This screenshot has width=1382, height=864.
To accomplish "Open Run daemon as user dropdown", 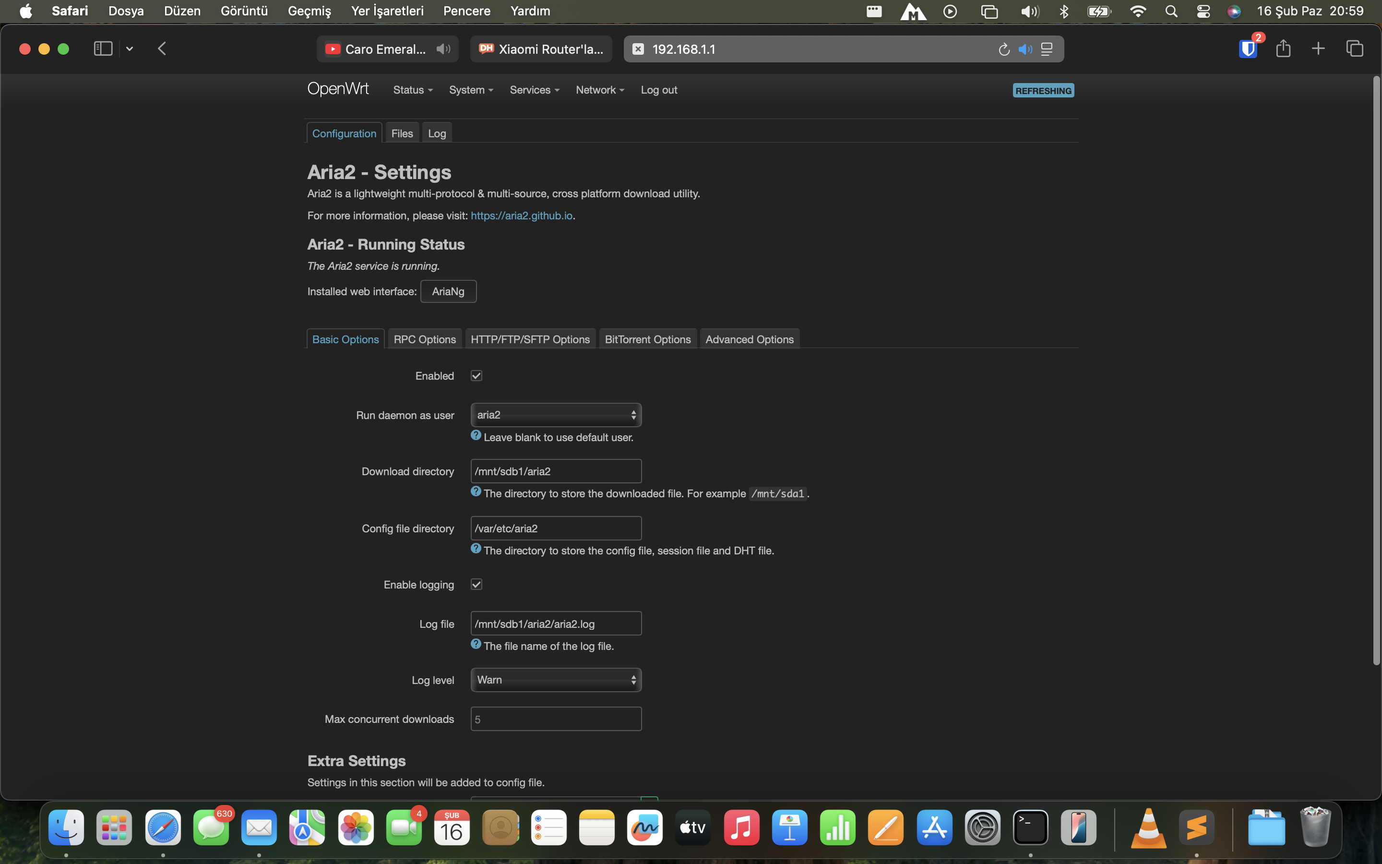I will tap(556, 415).
